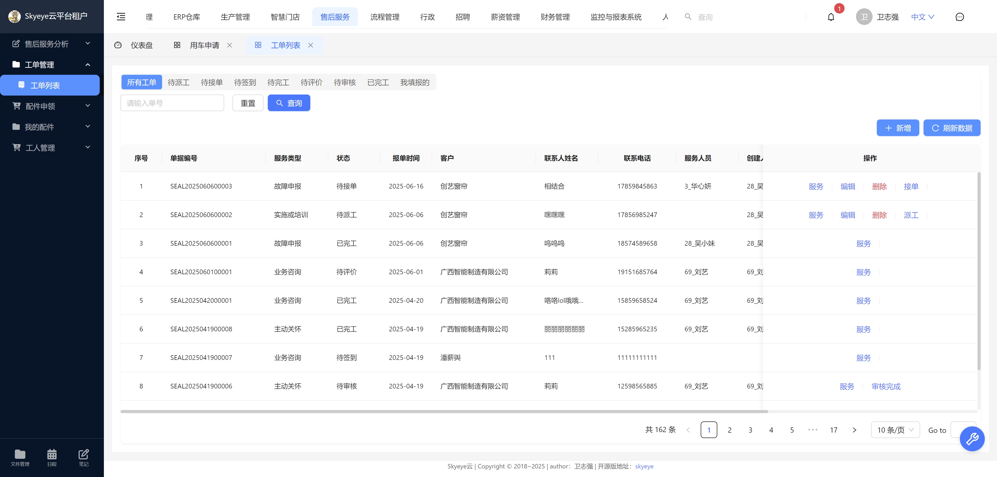Viewport: 997px width, 477px height.
Task: Click the user avatar 卫
Action: coord(864,17)
